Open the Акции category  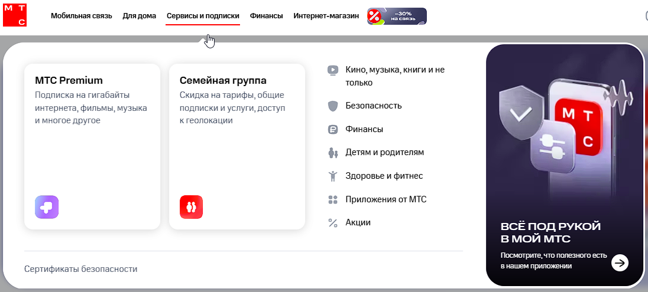pyautogui.click(x=358, y=222)
